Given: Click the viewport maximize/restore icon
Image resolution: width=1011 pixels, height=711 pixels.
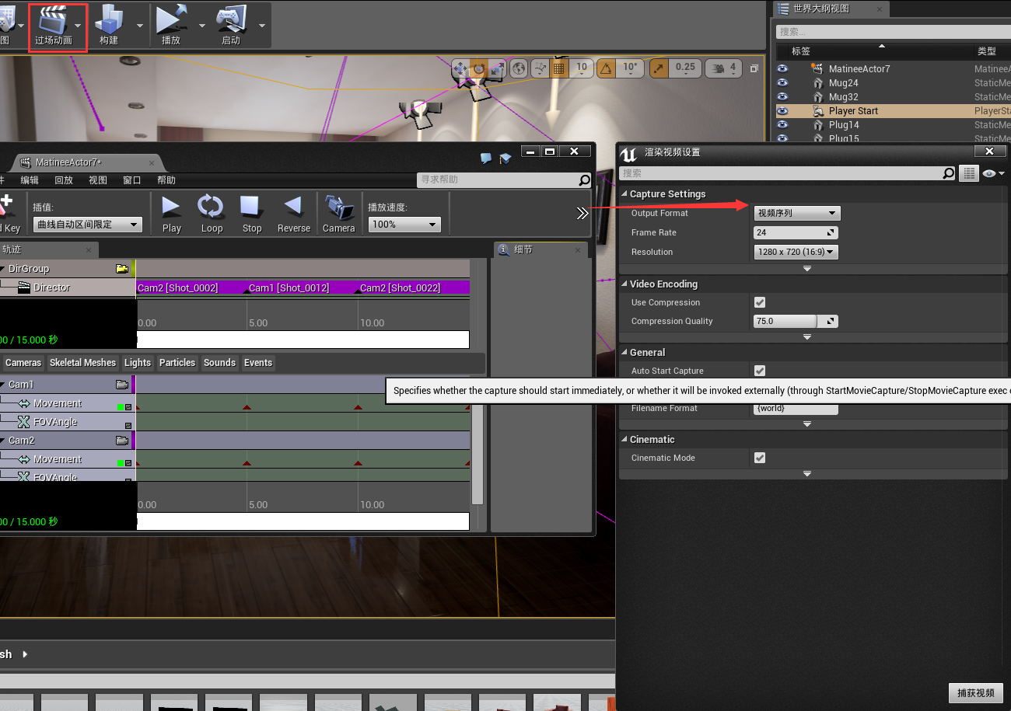Looking at the screenshot, I should click(x=754, y=69).
